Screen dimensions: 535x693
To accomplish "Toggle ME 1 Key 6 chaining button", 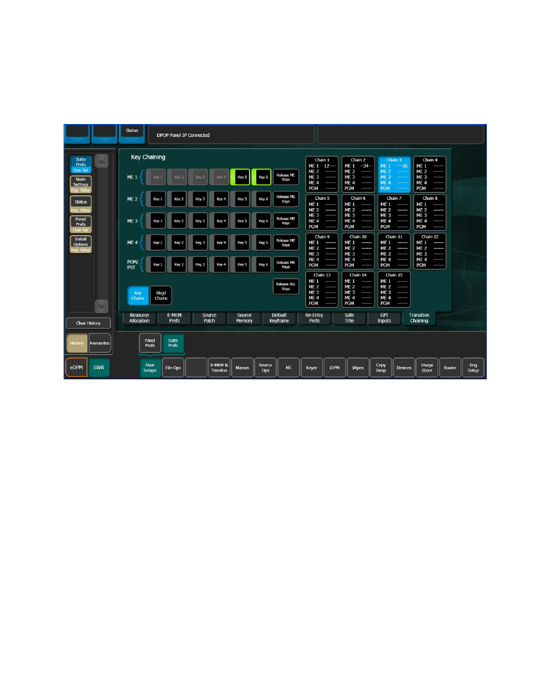I will tap(262, 177).
